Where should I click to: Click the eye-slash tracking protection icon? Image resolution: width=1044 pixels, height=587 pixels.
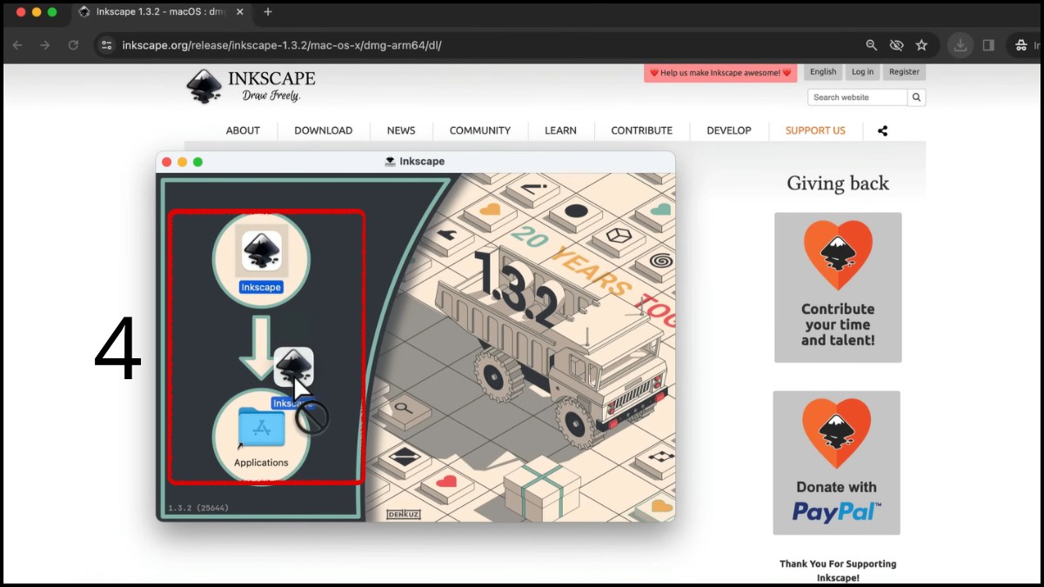click(896, 45)
